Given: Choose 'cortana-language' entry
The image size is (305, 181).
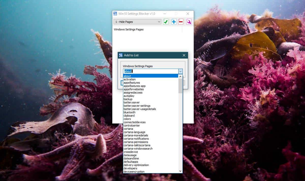Looking at the screenshot, I should [x=151, y=132].
